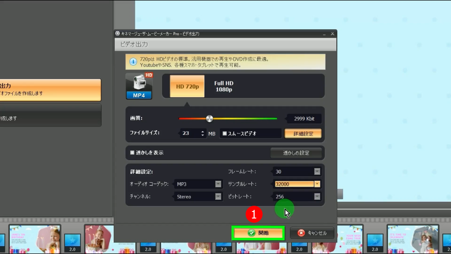Screen dimensions: 451x254
Task: Enable the スムーズビデオ checkbox
Action: coord(225,133)
